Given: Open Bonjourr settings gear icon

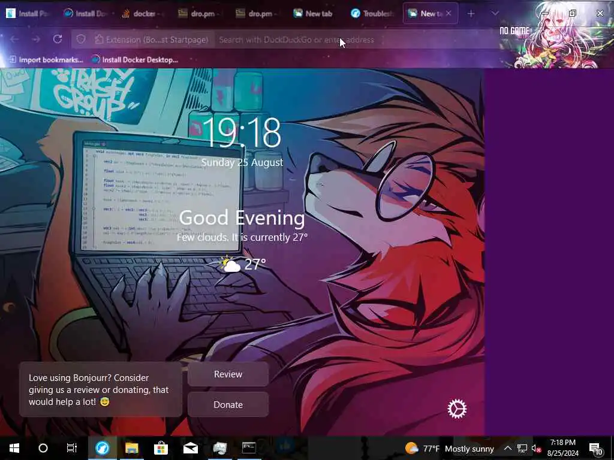Looking at the screenshot, I should pos(457,409).
